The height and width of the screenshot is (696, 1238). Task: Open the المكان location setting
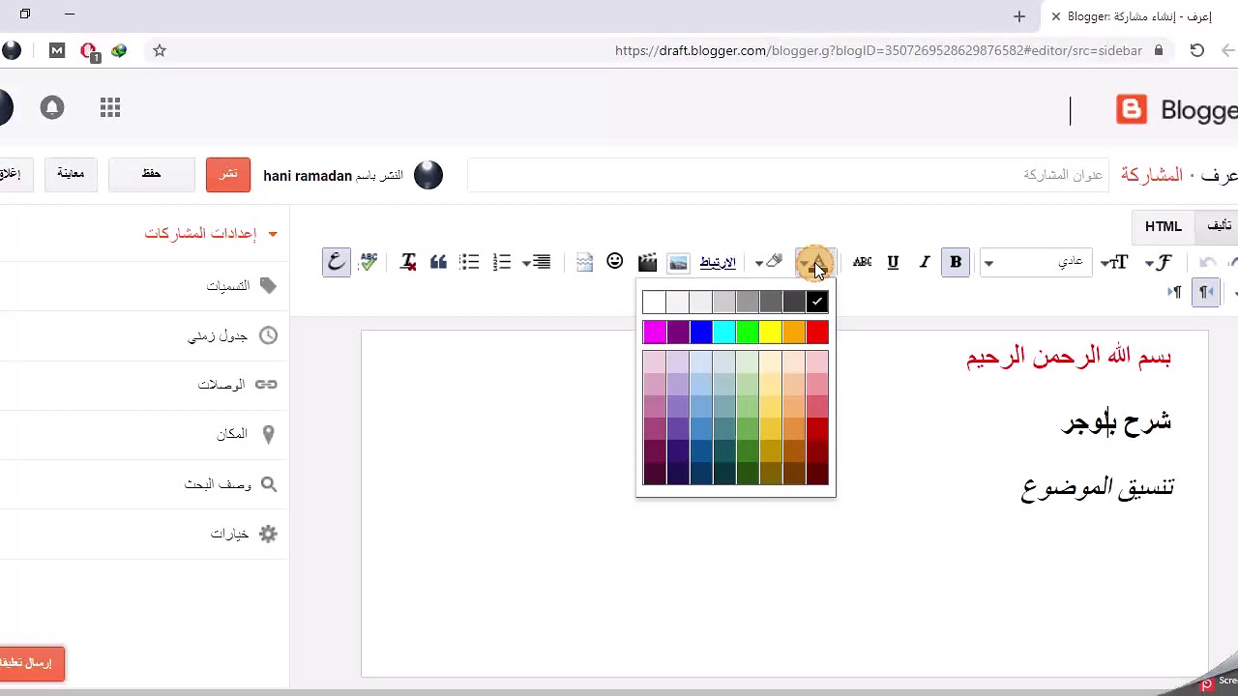pos(247,434)
